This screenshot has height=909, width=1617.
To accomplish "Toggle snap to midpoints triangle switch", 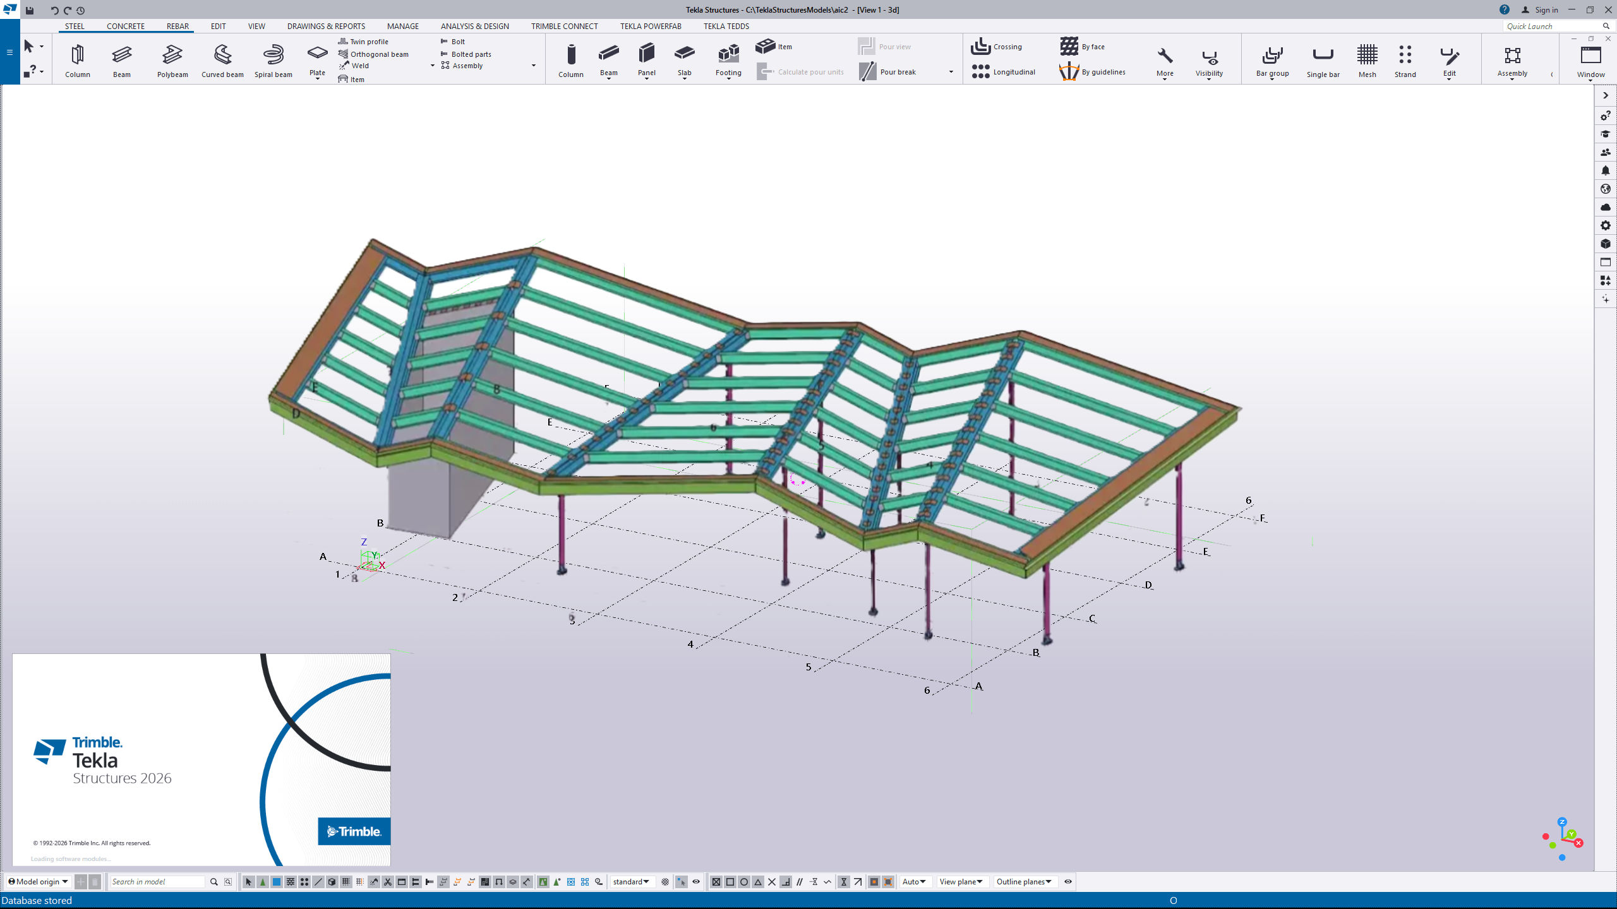I will [758, 882].
